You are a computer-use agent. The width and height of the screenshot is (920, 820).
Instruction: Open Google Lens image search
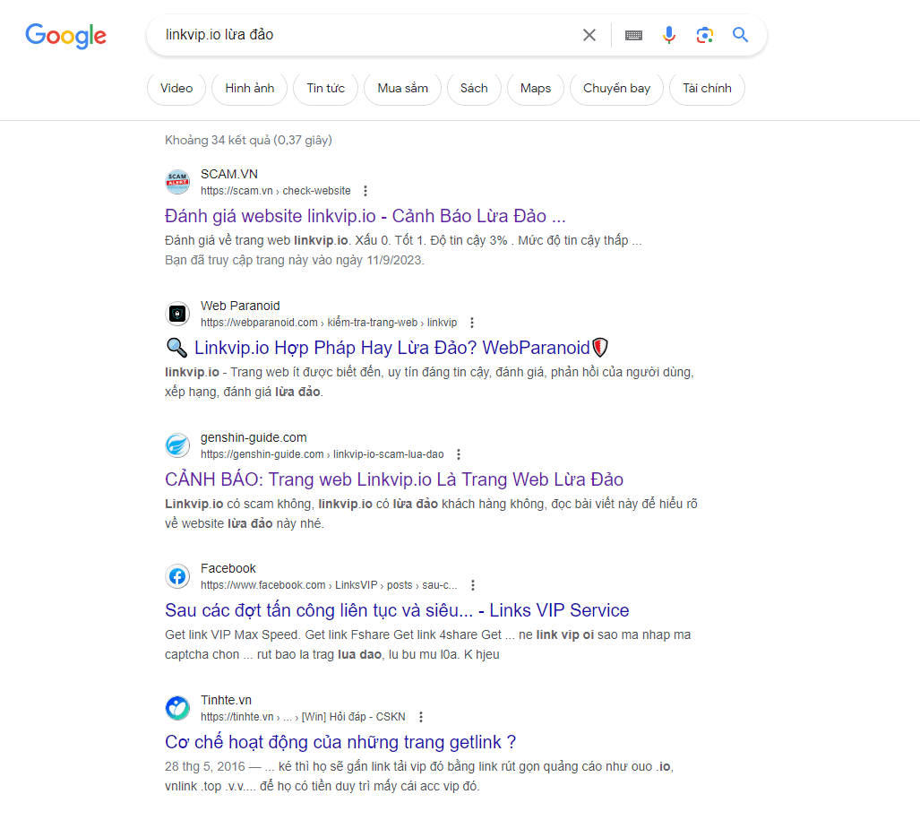click(704, 35)
